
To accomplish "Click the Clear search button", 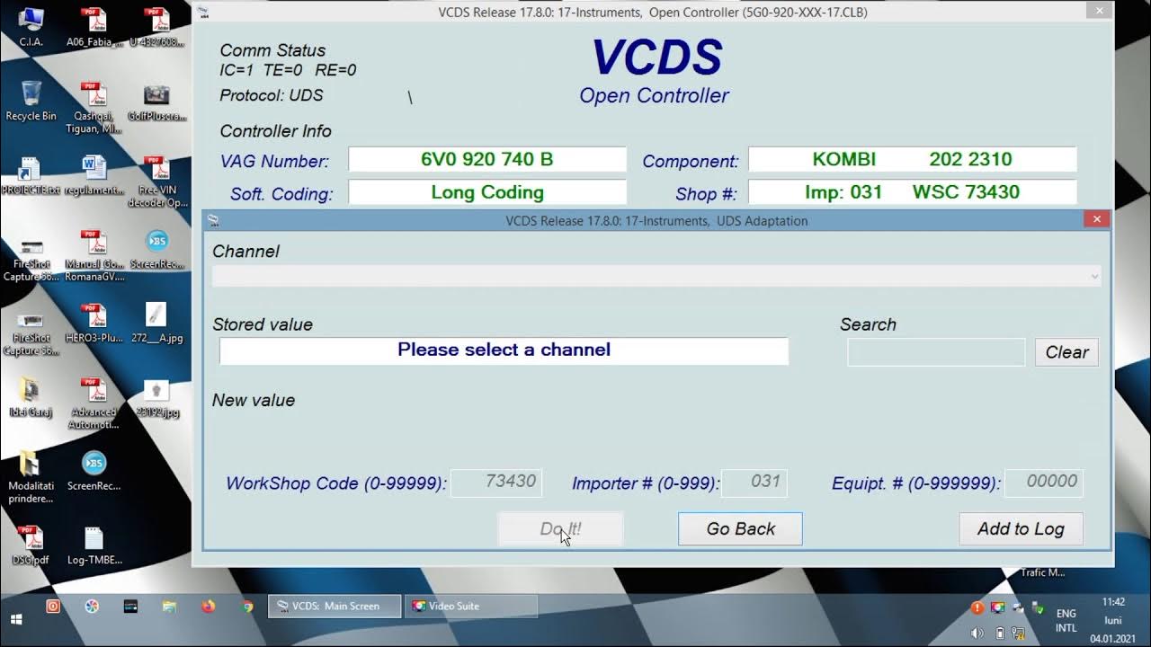I will (1066, 352).
